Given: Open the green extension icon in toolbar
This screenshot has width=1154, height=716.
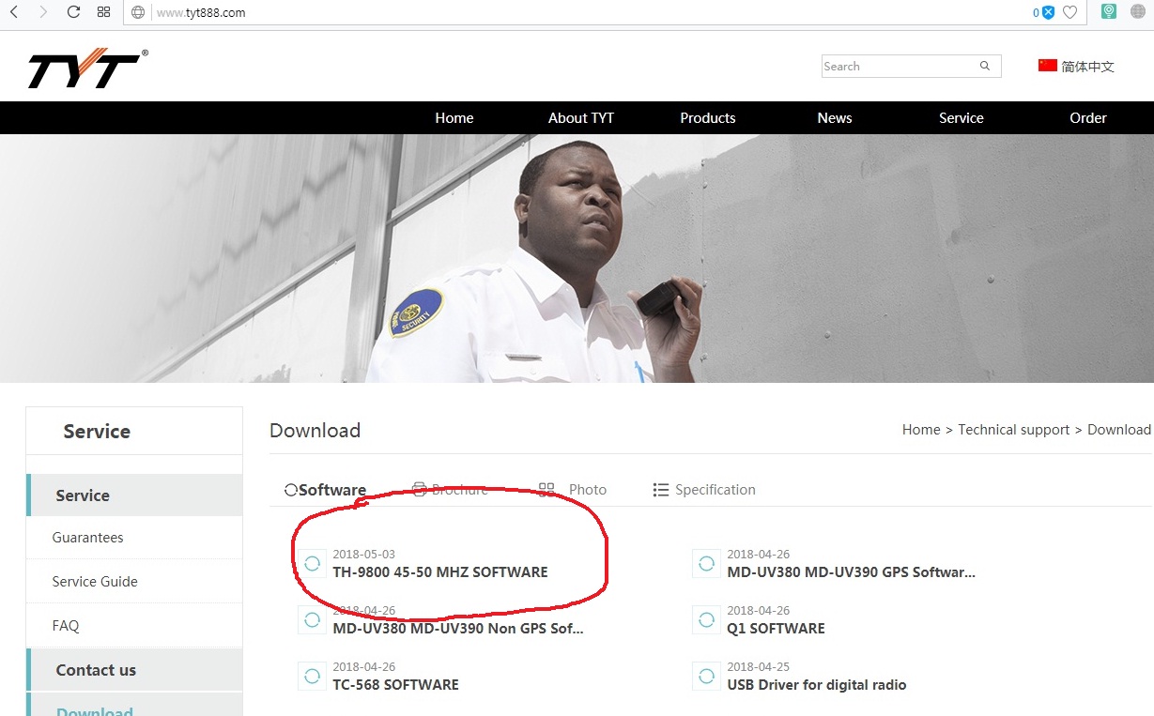Looking at the screenshot, I should point(1109,11).
